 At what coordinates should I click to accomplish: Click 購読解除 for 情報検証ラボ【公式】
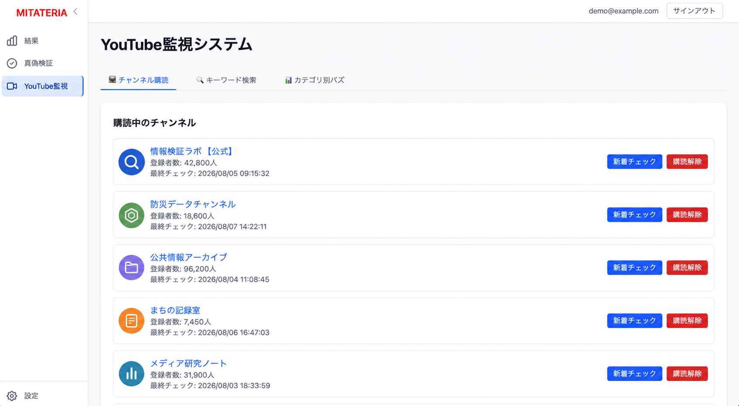pyautogui.click(x=687, y=162)
